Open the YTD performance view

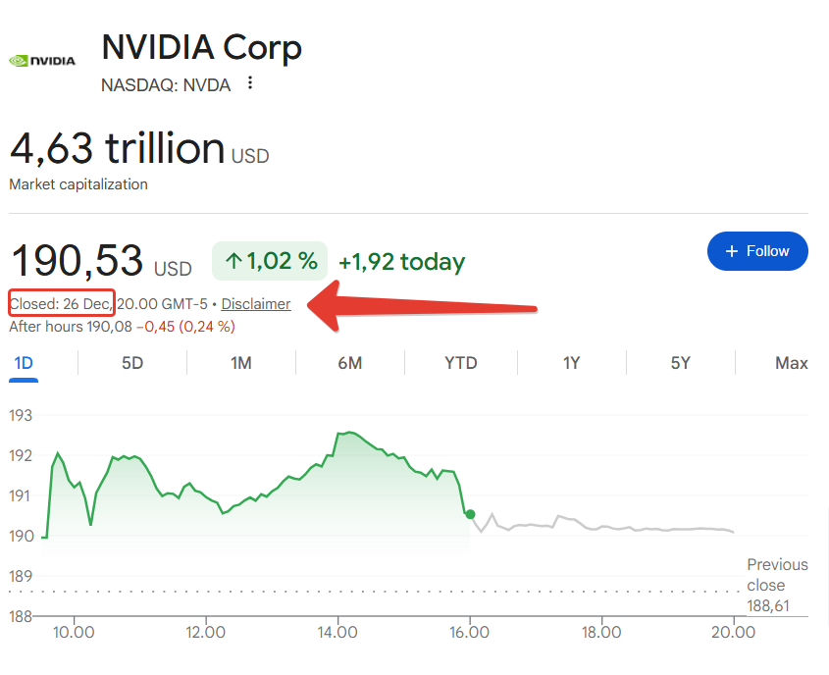461,363
